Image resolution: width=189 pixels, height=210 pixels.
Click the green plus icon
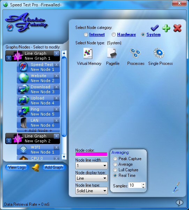[x=166, y=28]
